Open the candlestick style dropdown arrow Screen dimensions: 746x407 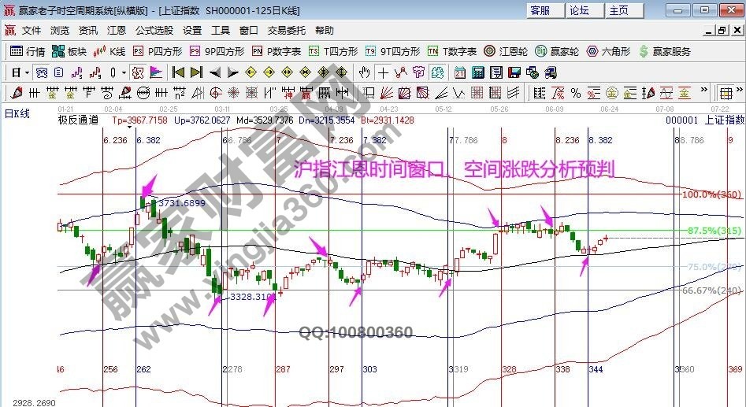[x=124, y=72]
